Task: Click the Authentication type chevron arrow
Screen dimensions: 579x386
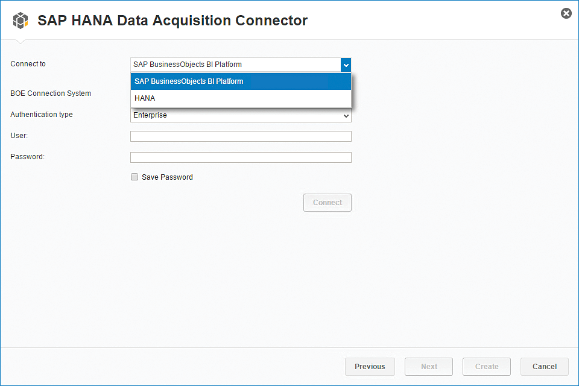Action: pyautogui.click(x=346, y=116)
